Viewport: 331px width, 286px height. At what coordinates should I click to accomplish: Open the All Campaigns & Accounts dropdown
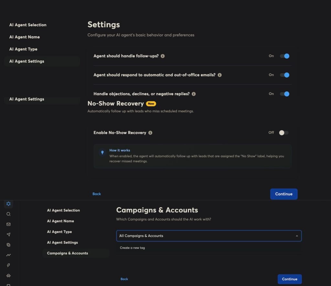tap(209, 236)
